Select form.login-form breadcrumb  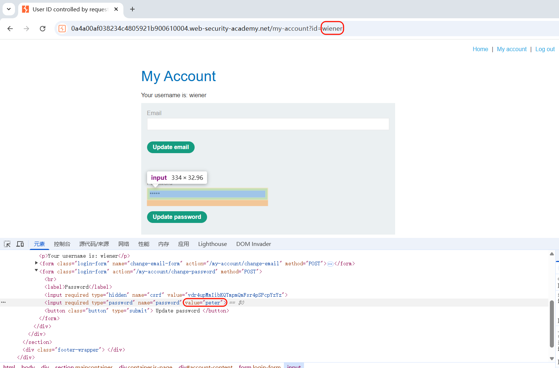click(260, 366)
